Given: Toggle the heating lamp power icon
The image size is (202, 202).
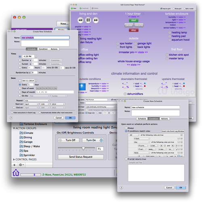Looking at the screenshot, I should (170, 33).
